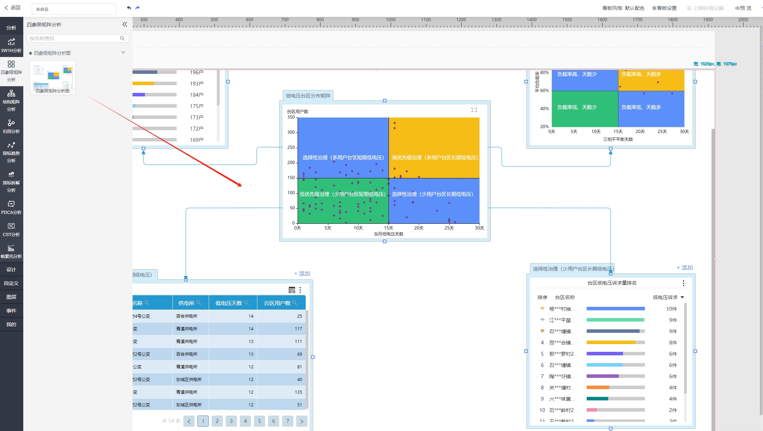
Task: Open options menu for 台区低电压诉求量排名
Action: coord(683,283)
